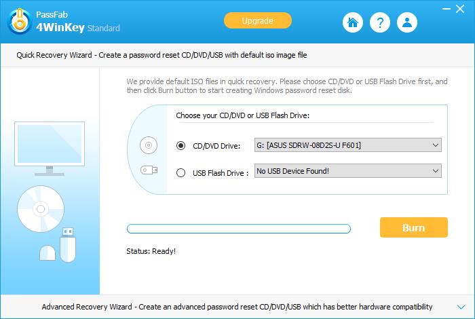Click the instruction text about default ISO files
The image size is (475, 319).
click(287, 86)
